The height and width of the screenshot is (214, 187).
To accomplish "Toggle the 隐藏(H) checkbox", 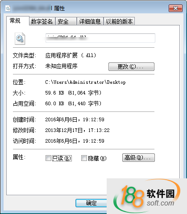I will [x=84, y=158].
